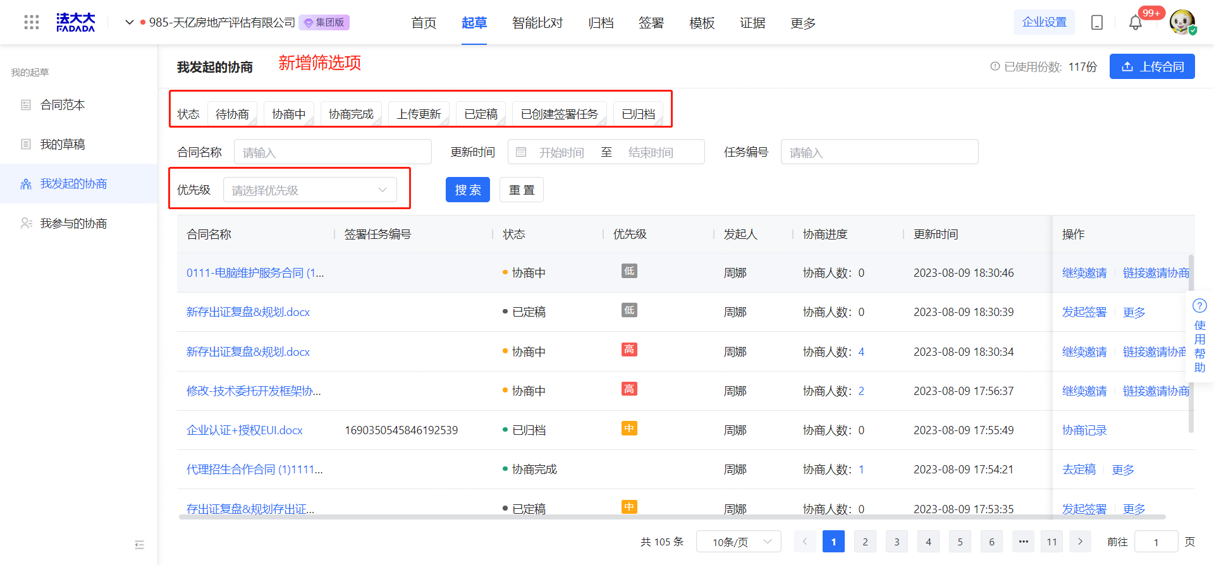Filter by status 上传更新
This screenshot has height=565, width=1214.
point(419,114)
